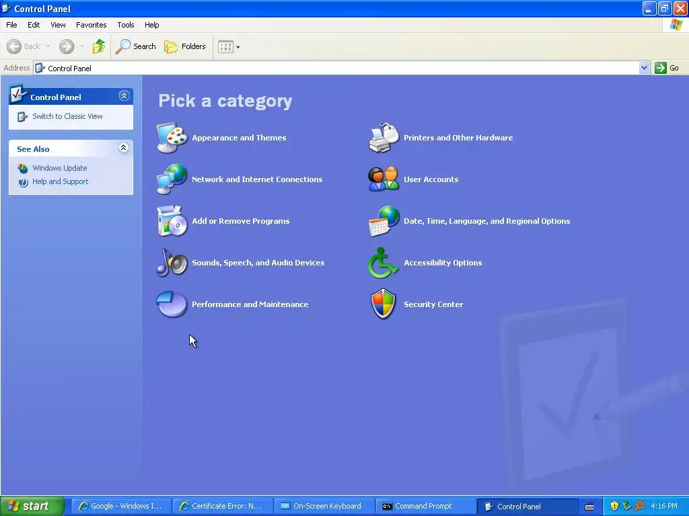689x516 pixels.
Task: Click the Forward arrow toolbar button
Action: 67,46
